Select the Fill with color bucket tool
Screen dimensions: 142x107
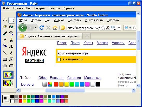pos(11,27)
